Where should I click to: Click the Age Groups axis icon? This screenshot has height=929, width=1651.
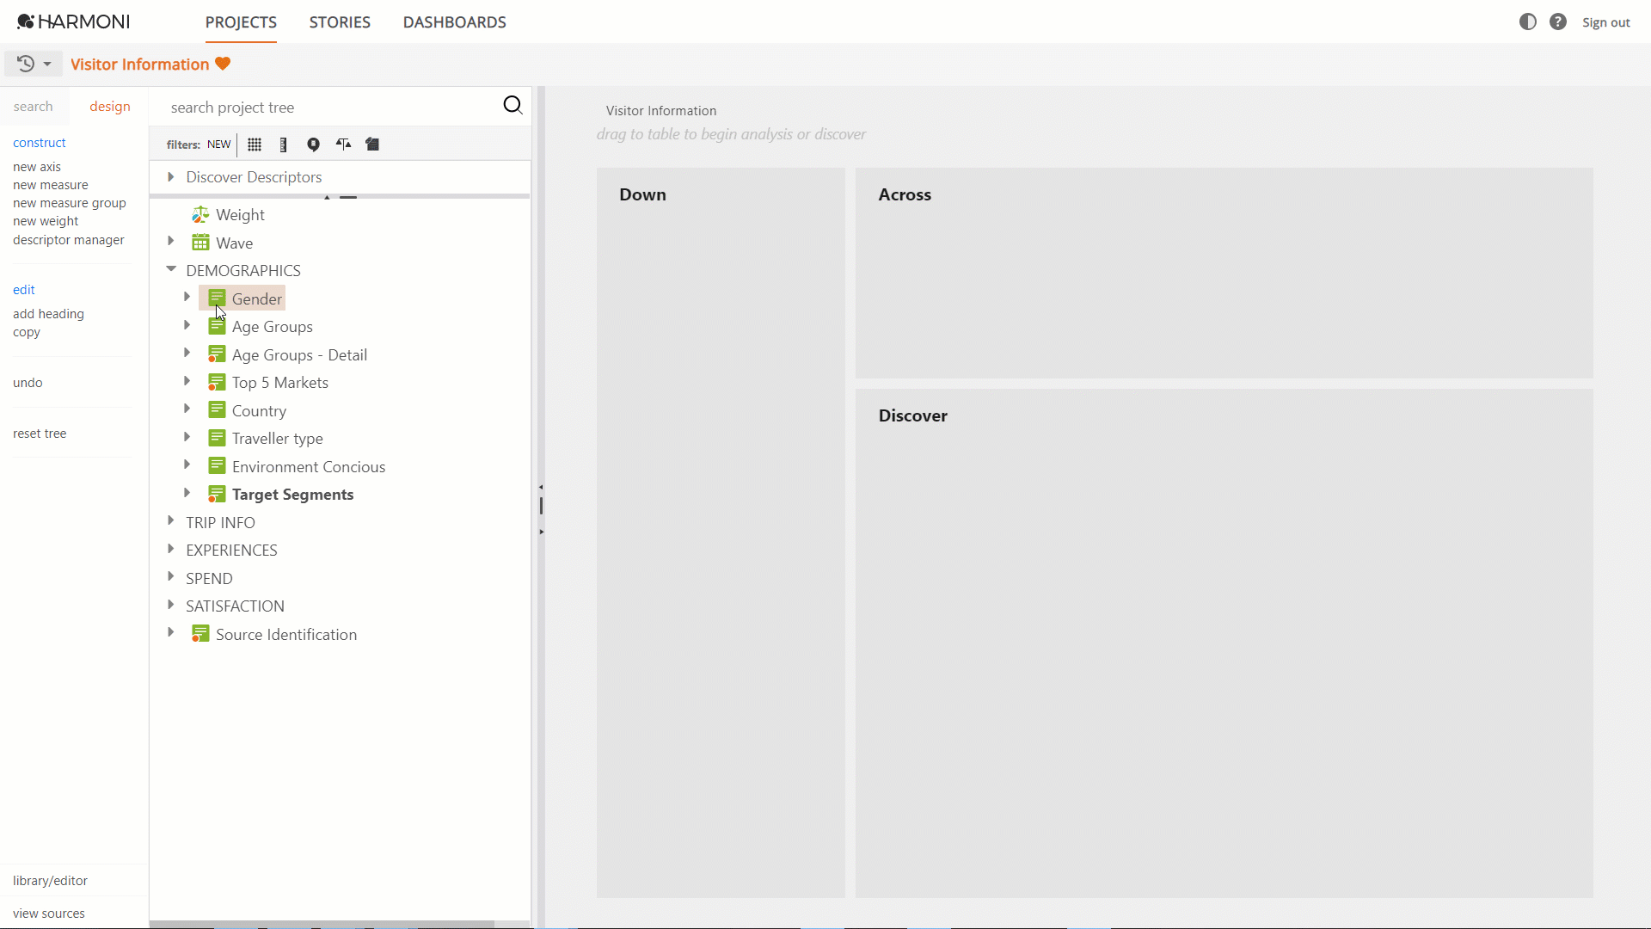217,326
